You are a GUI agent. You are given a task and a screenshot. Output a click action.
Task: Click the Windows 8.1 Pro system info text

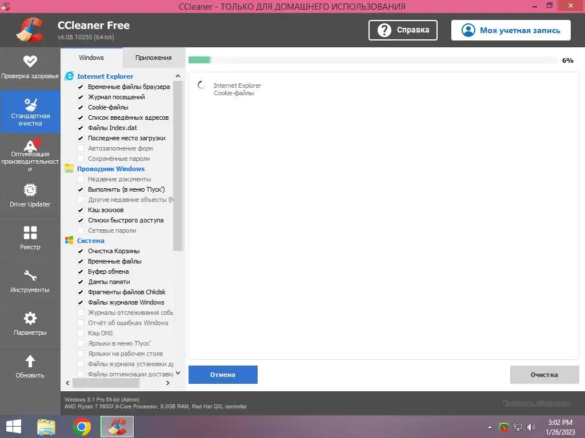[102, 399]
